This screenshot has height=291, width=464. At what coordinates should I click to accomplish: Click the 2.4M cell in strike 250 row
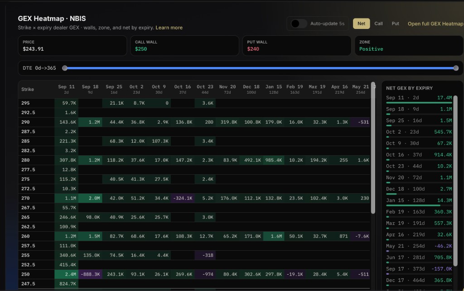(x=66, y=274)
